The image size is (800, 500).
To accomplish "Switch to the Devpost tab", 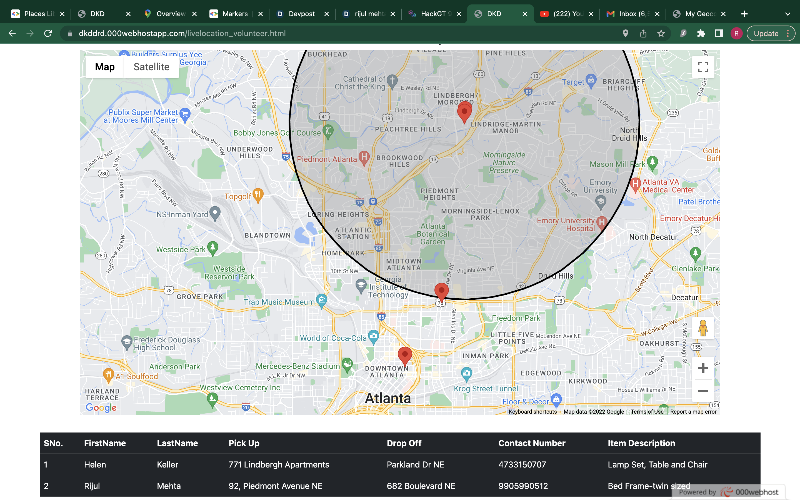I will coord(301,14).
